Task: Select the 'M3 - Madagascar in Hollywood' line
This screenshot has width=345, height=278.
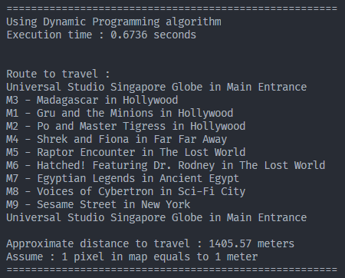Action: click(92, 100)
